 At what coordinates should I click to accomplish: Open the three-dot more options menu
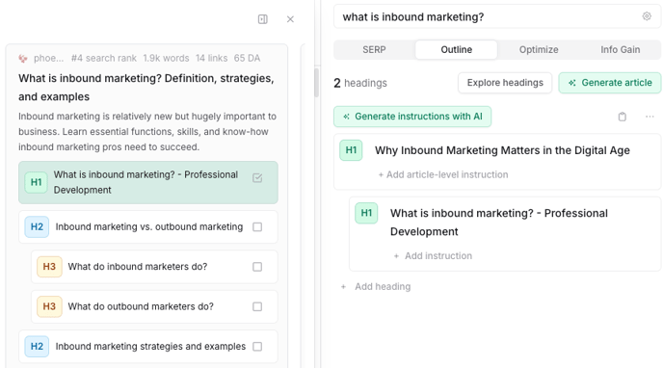coord(650,117)
